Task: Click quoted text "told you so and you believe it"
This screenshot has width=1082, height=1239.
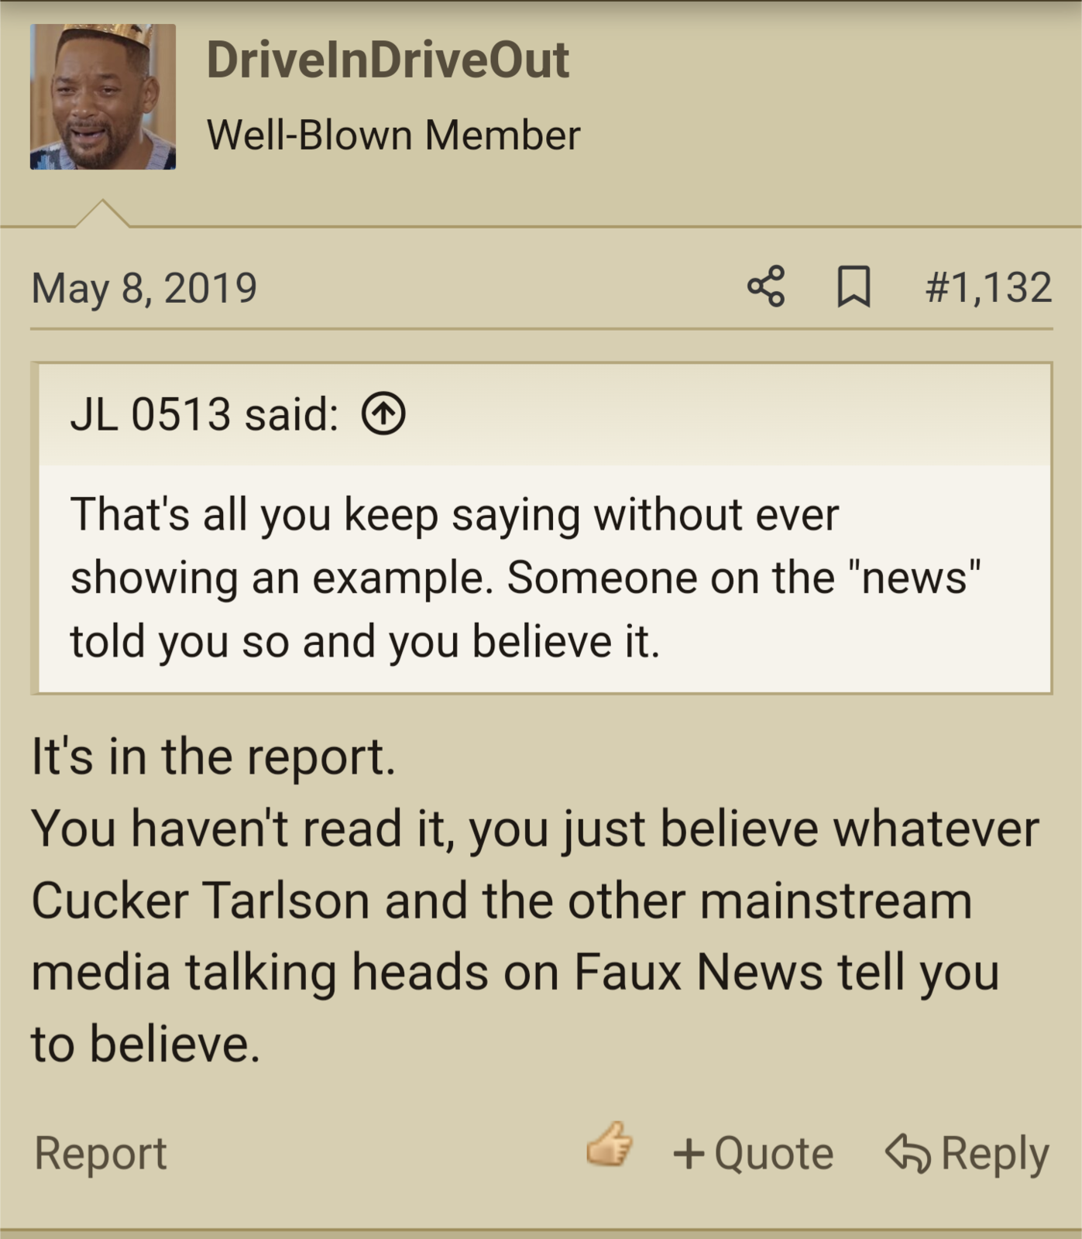Action: pyautogui.click(x=362, y=641)
